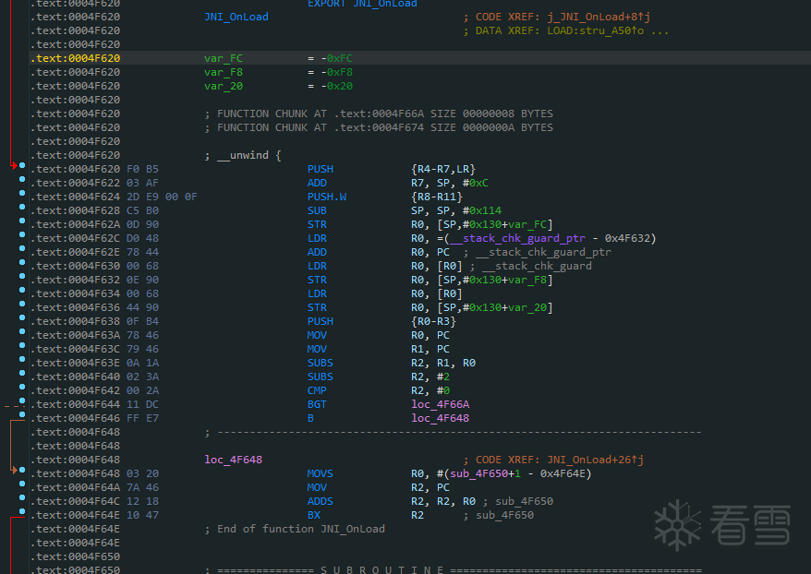
Task: Click the ADD R7, SP, #0xC operands
Action: pos(450,183)
